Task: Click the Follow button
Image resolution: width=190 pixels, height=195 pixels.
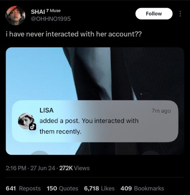Action: 154,14
